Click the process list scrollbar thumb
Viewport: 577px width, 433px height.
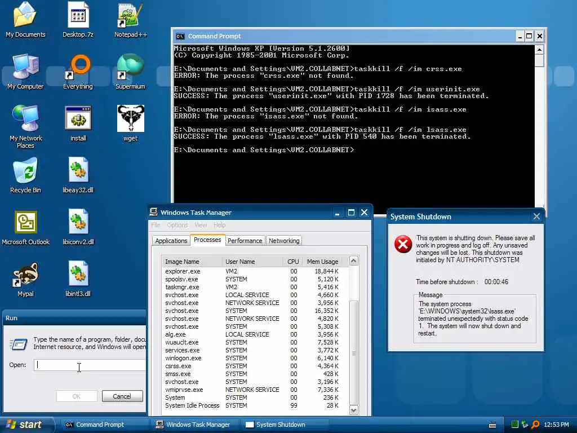[354, 353]
